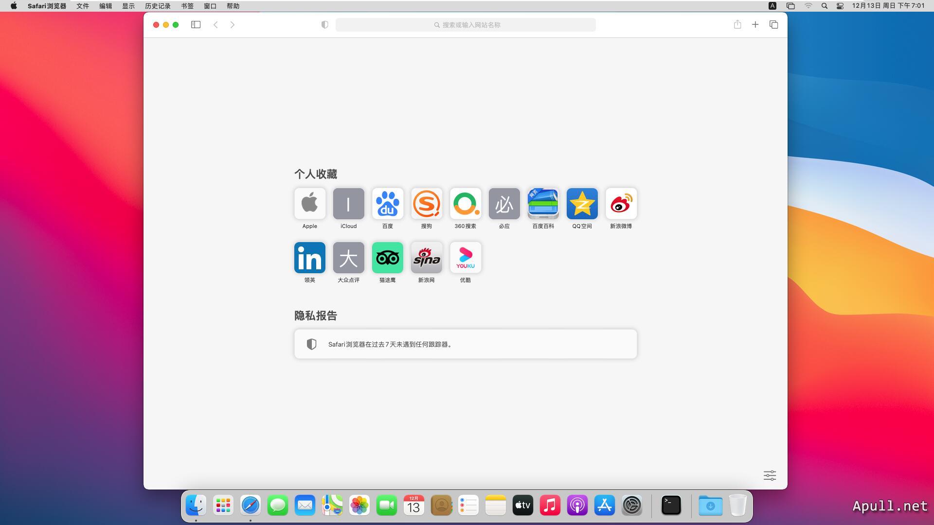Open App Store from the Dock
This screenshot has height=525, width=934.
pyautogui.click(x=605, y=506)
